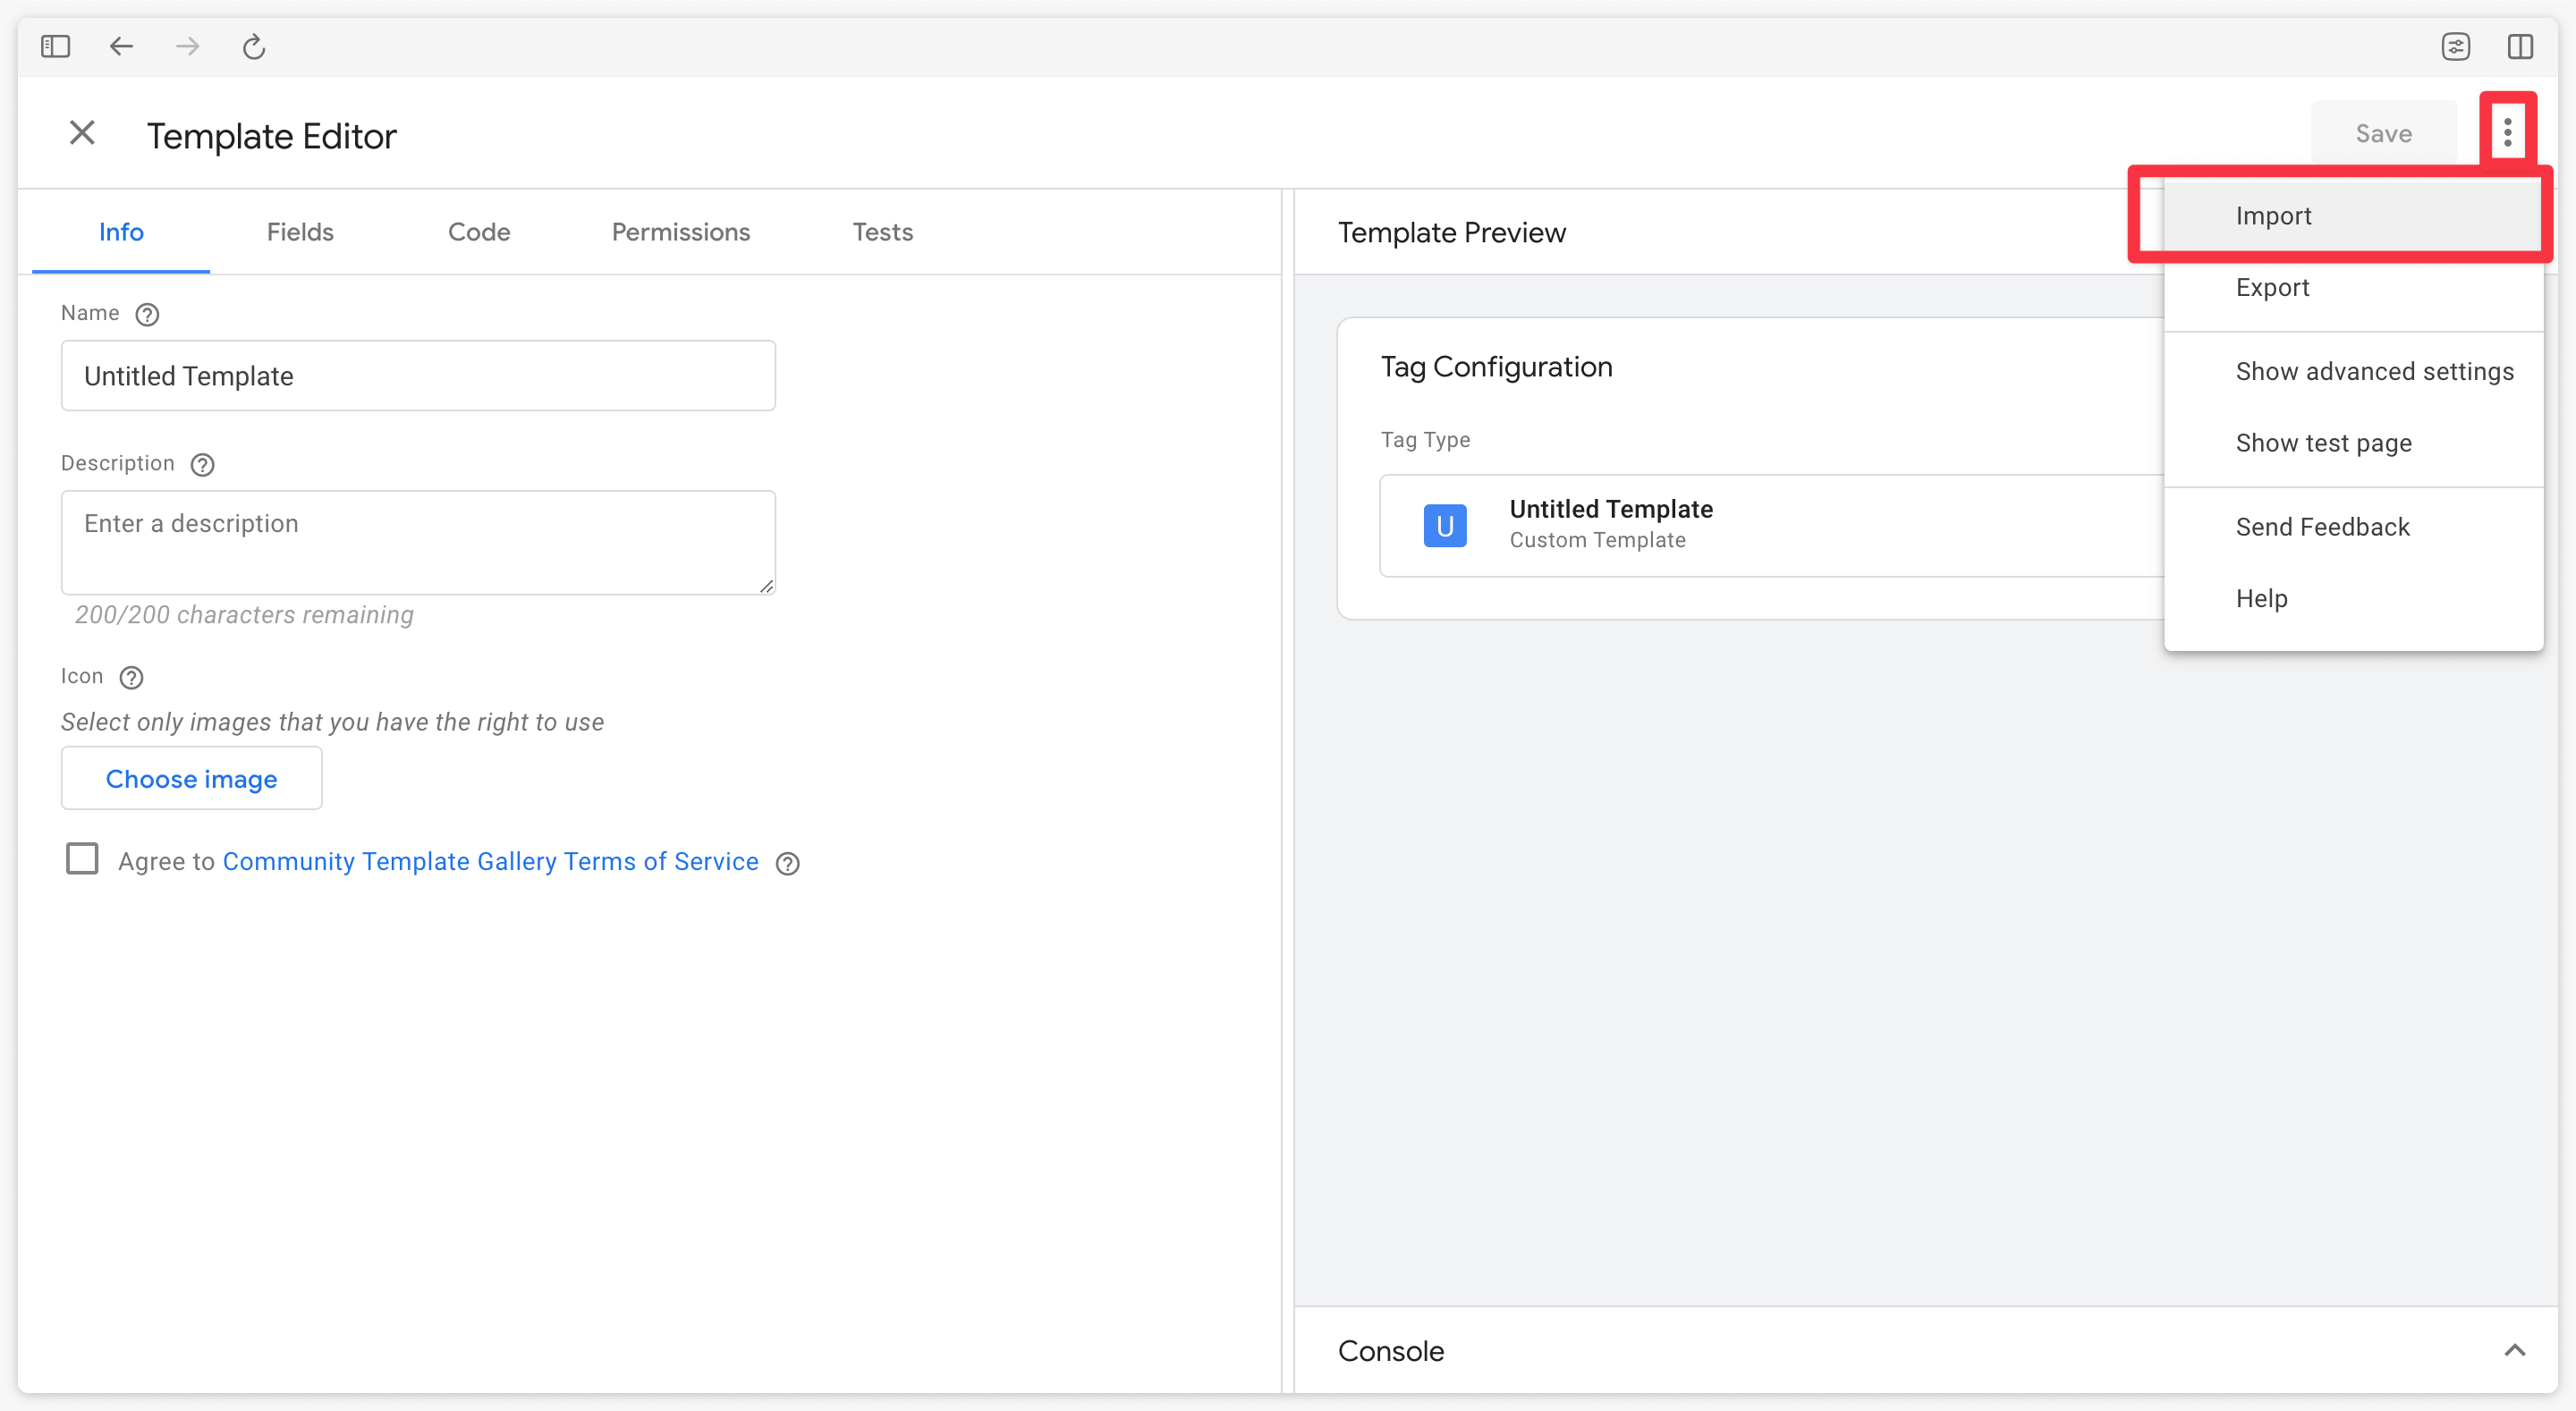Switch to the Fields tab
The height and width of the screenshot is (1411, 2576).
pyautogui.click(x=301, y=230)
